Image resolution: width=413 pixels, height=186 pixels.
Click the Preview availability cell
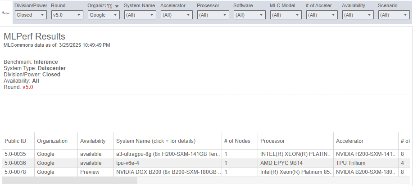click(95, 172)
